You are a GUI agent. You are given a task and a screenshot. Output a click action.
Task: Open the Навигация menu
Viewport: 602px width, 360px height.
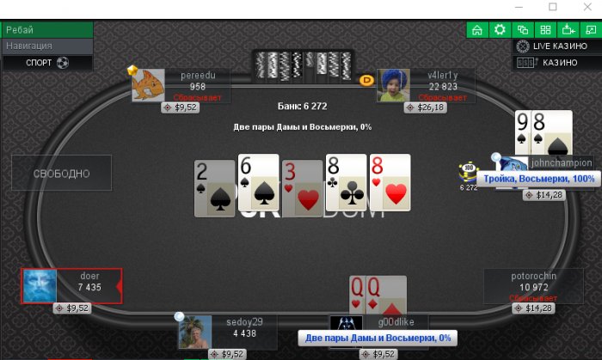point(47,46)
